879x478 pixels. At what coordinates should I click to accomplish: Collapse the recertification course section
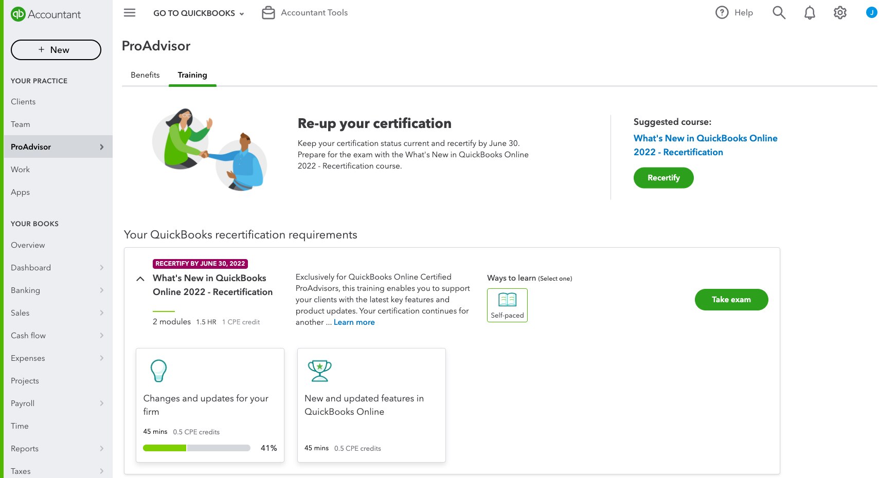(140, 279)
